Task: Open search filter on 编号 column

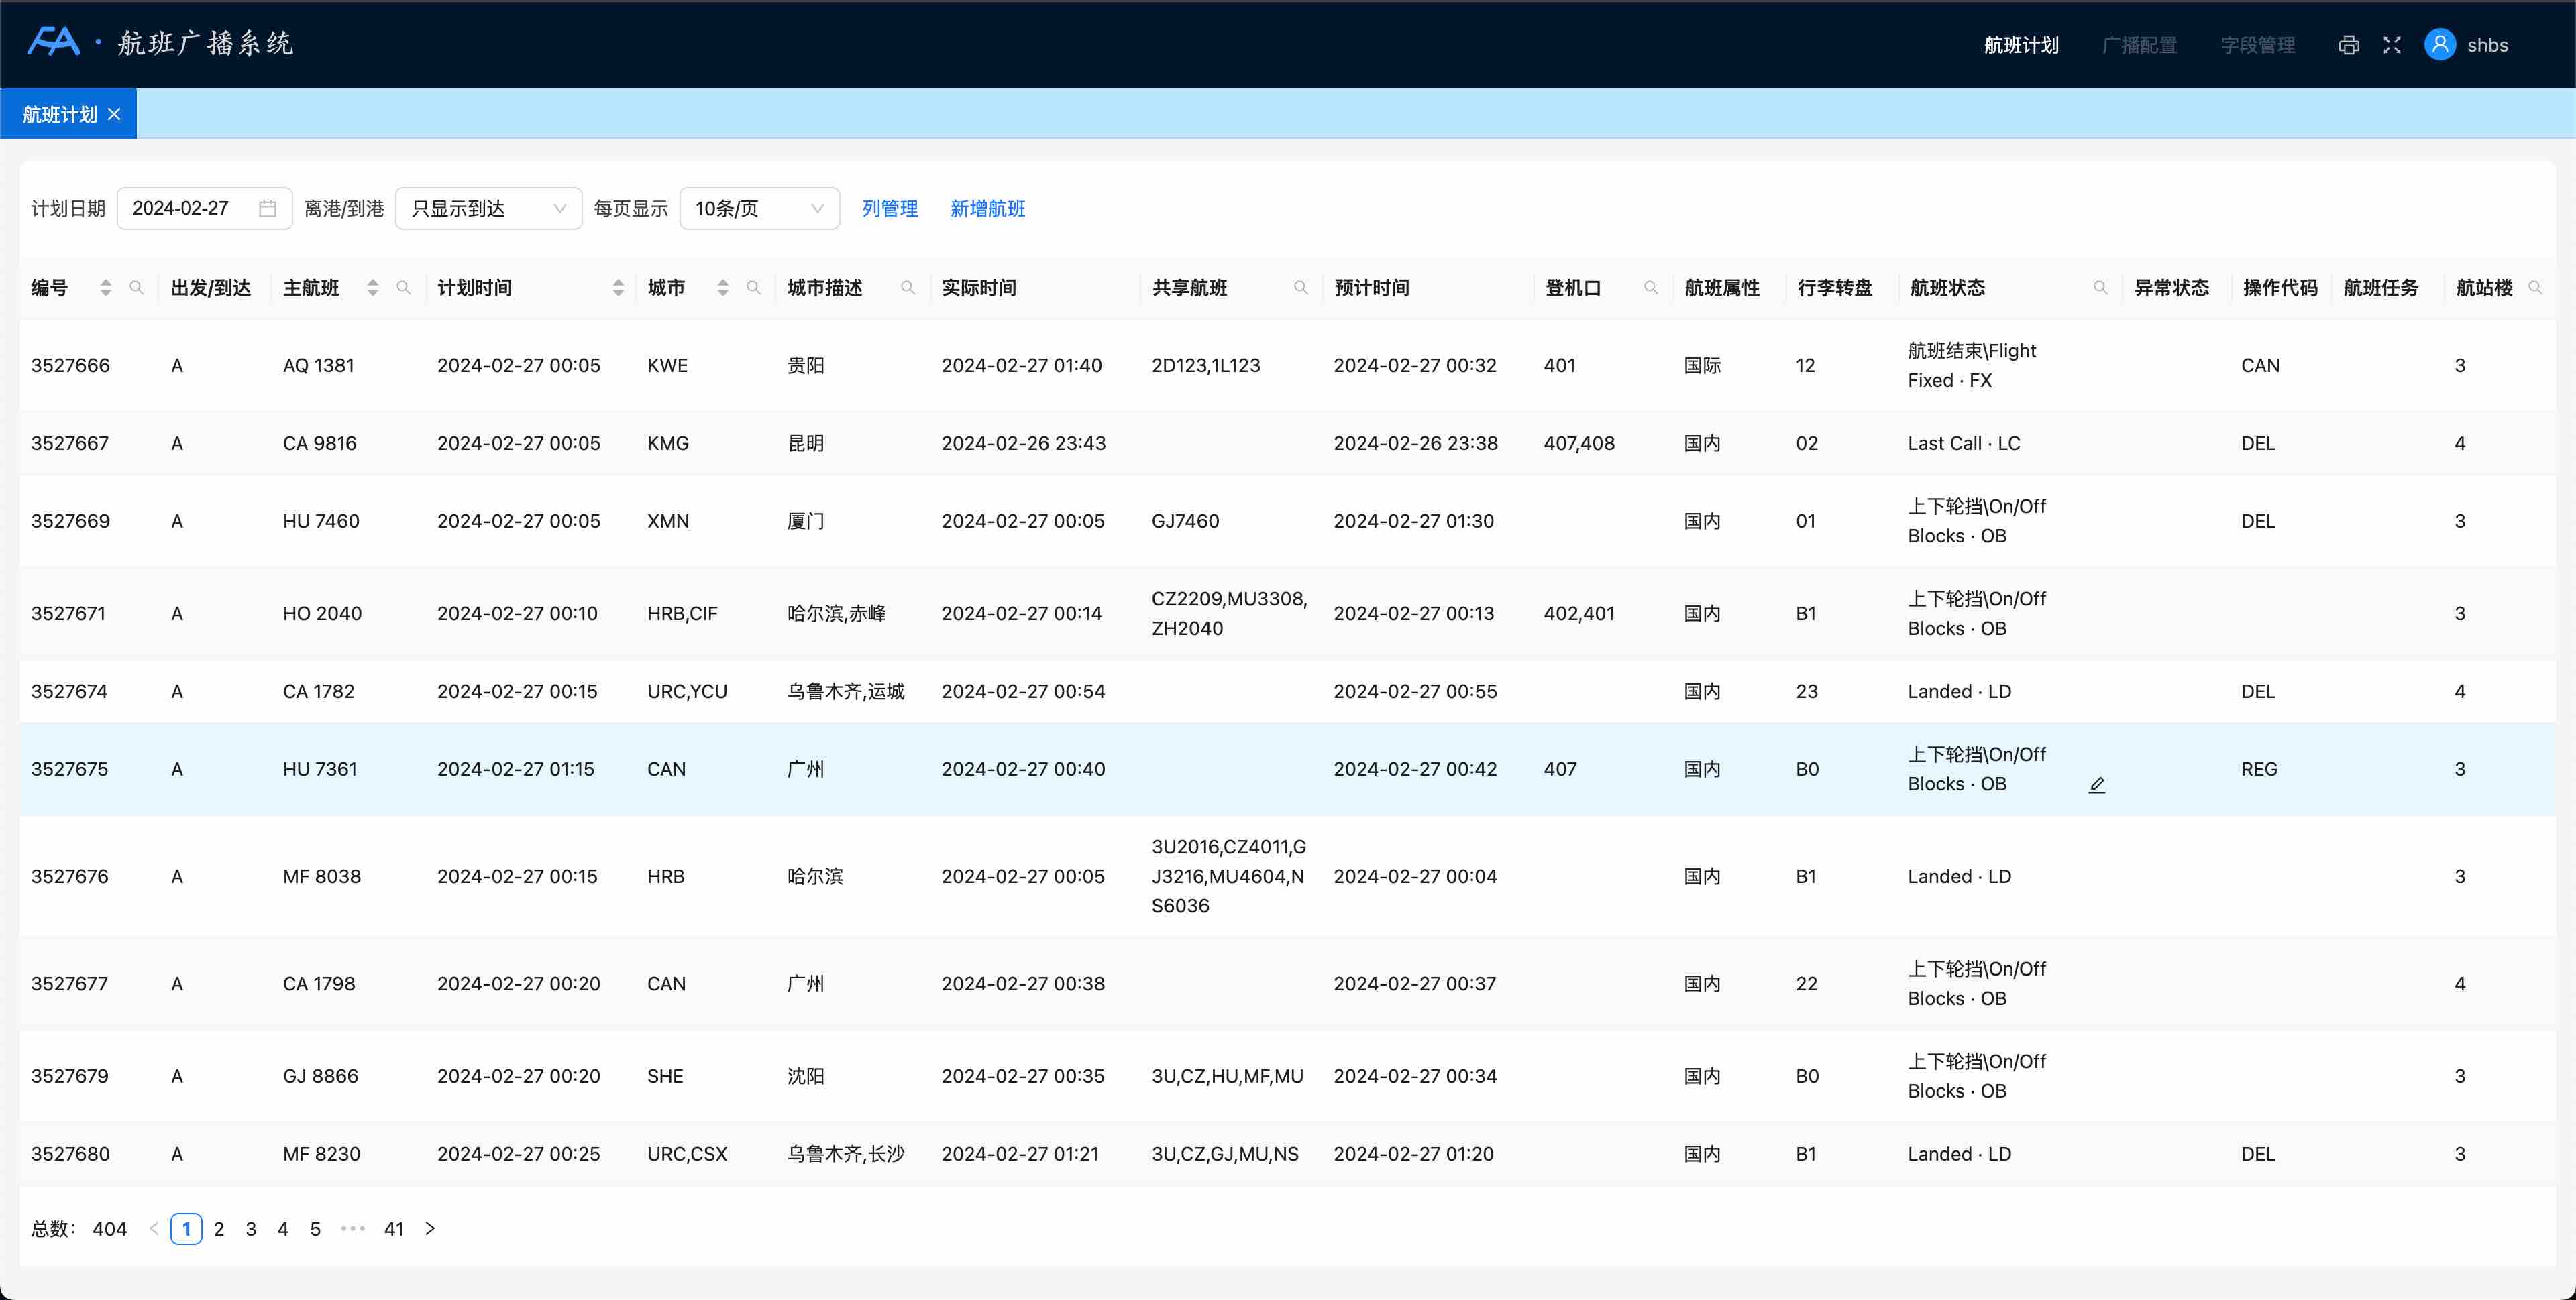Action: pos(137,288)
